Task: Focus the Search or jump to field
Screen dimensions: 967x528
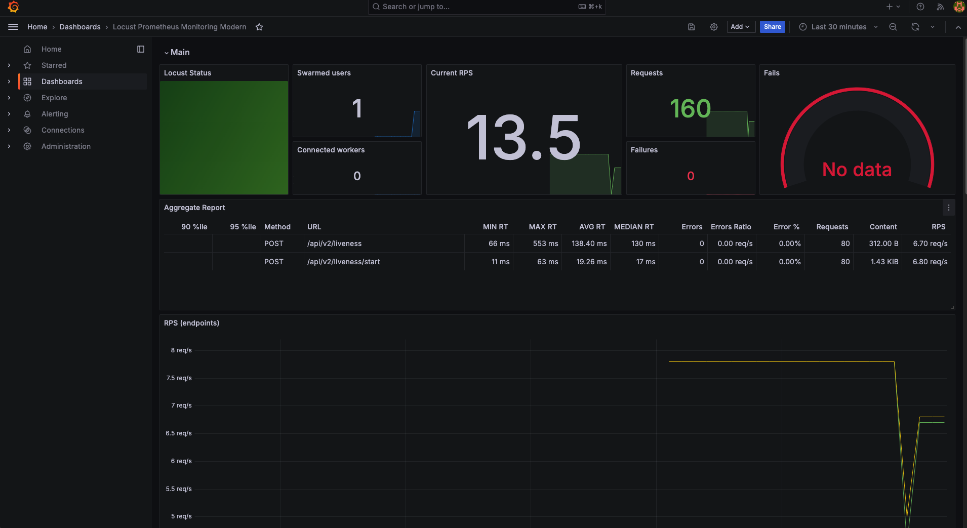Action: tap(487, 7)
